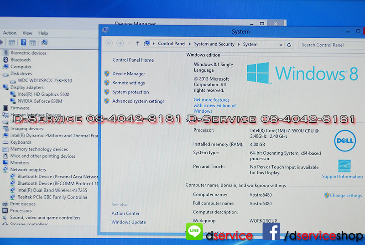Image resolution: width=365 pixels, height=245 pixels.
Task: Click the Dell logo
Action: pos(345,141)
